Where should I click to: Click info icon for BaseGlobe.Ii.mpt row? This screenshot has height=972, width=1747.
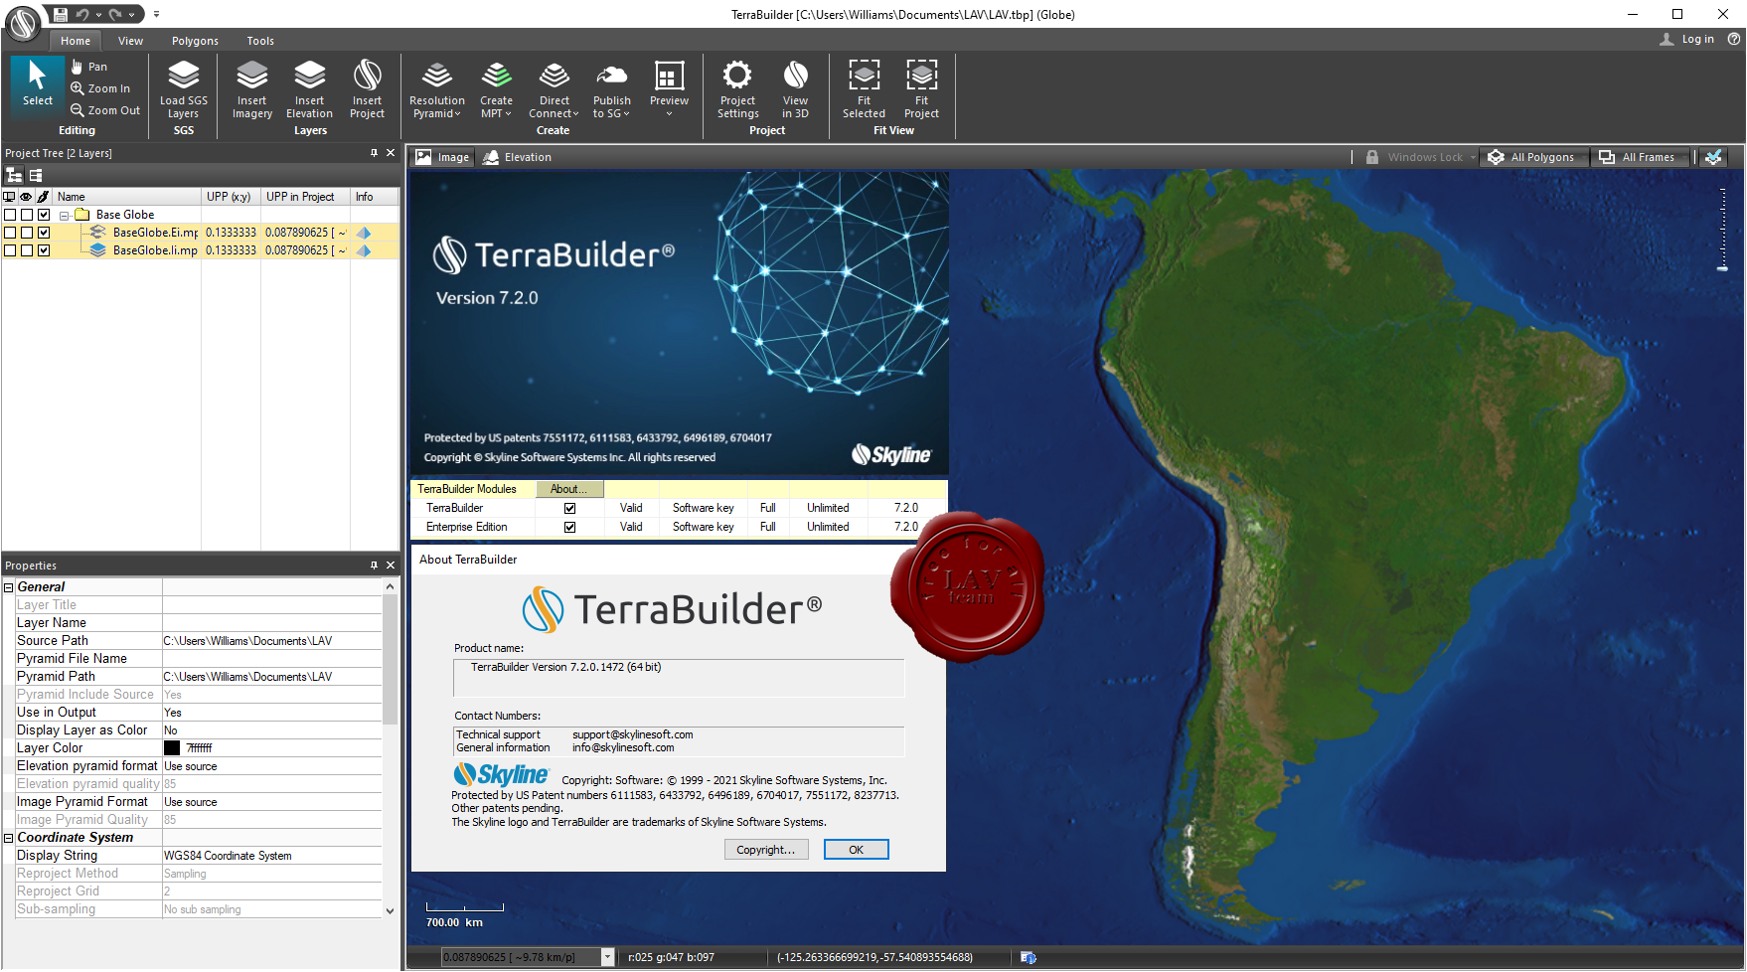click(364, 250)
